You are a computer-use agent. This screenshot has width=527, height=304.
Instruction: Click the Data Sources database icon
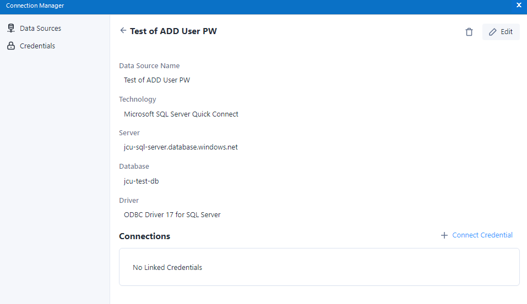coord(11,28)
